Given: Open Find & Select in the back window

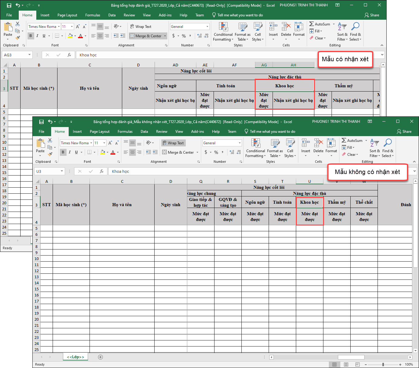Looking at the screenshot, I should pyautogui.click(x=355, y=32).
